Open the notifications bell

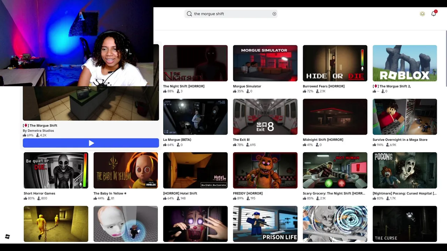tap(434, 14)
